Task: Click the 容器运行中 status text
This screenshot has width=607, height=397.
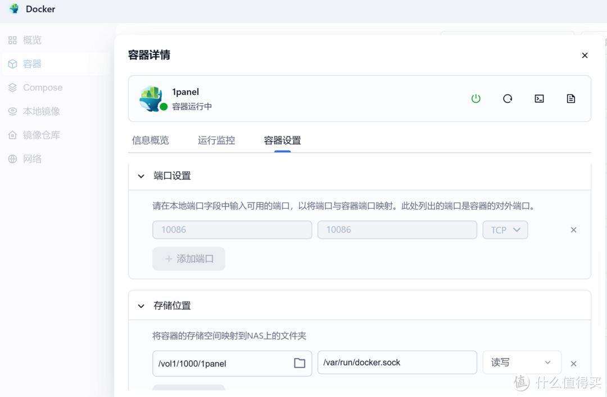Action: [x=192, y=106]
